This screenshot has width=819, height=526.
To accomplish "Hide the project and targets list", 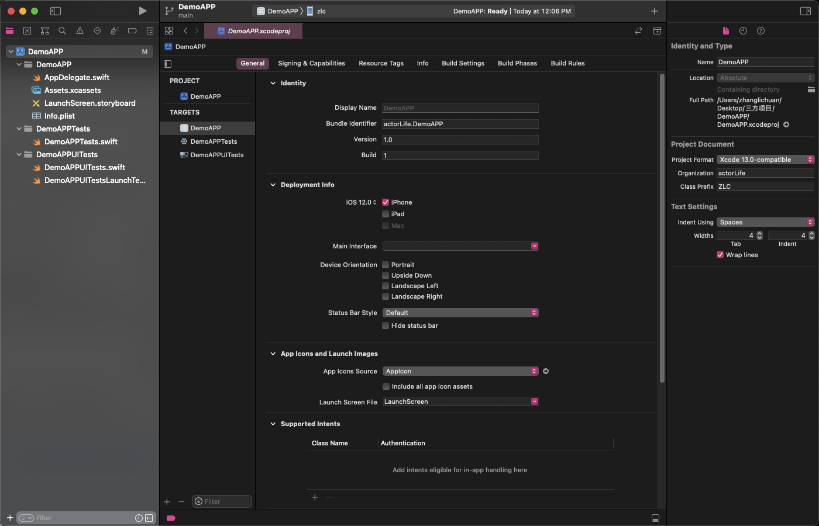I will pos(168,64).
